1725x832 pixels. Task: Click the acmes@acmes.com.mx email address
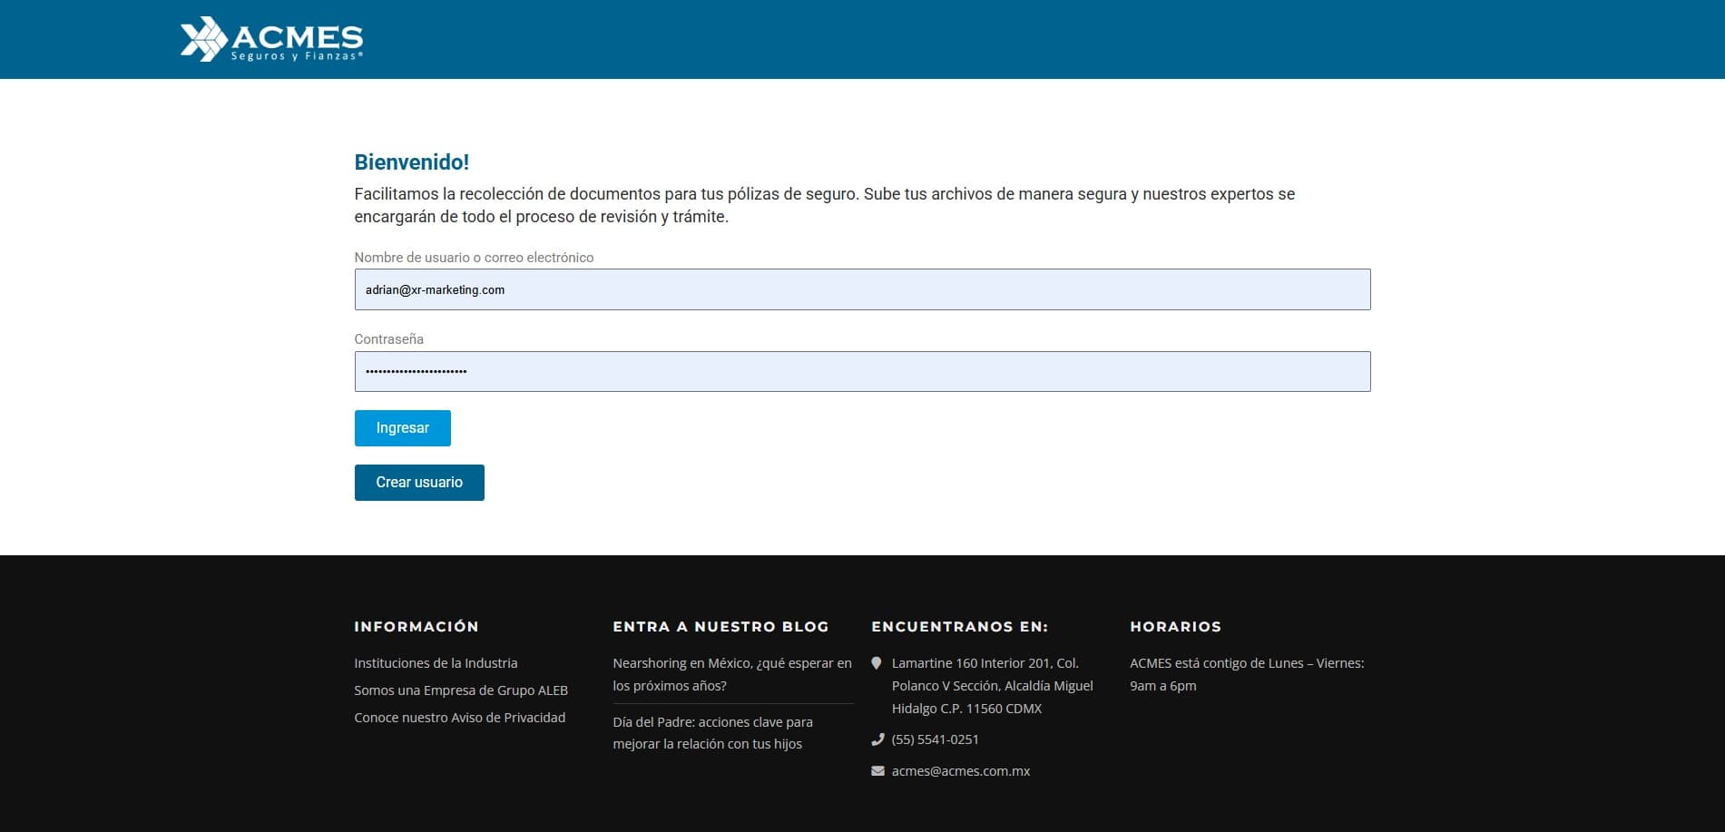[961, 771]
